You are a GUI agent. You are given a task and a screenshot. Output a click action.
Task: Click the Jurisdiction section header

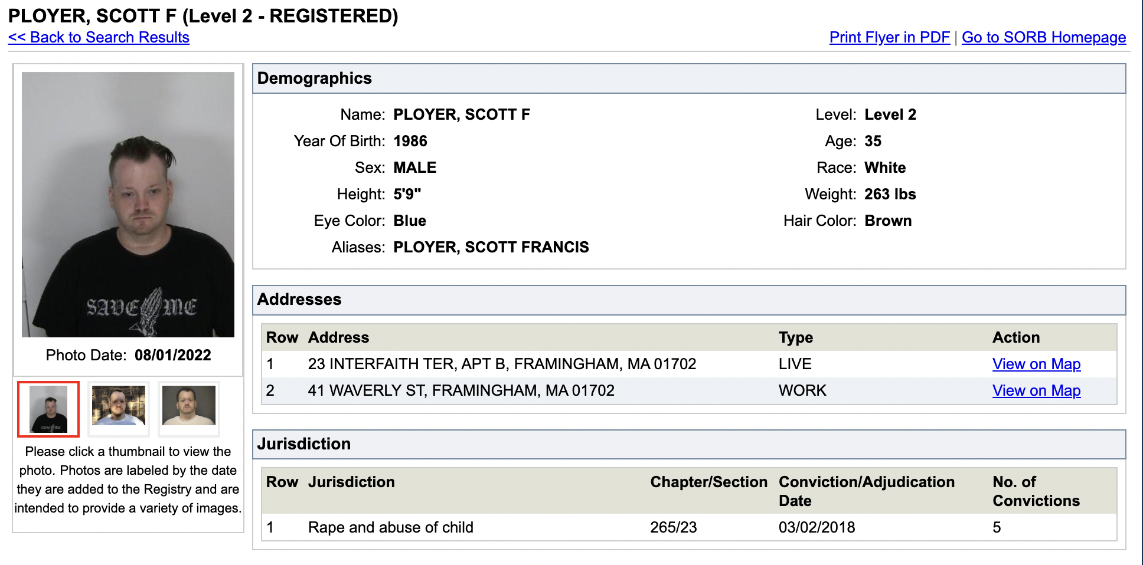point(304,444)
